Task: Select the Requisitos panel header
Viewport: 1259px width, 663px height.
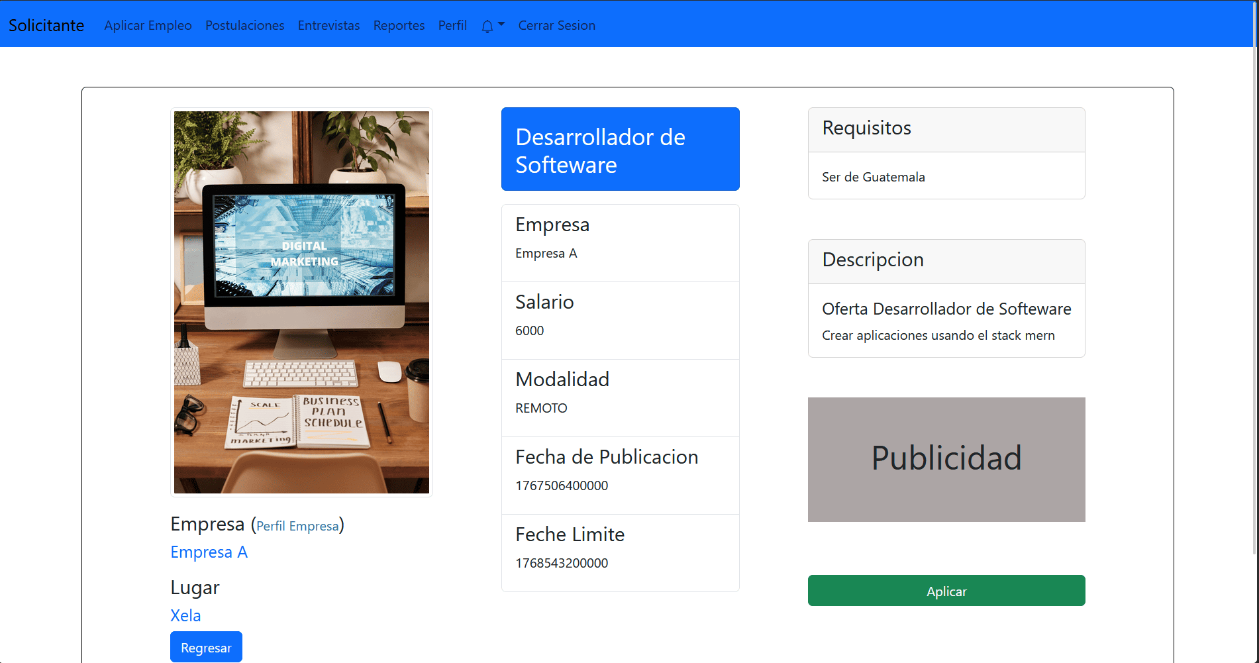Action: pos(866,128)
